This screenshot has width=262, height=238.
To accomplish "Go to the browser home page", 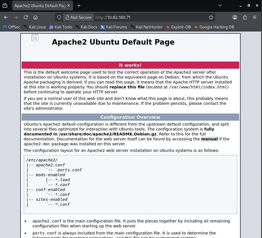I will (35, 17).
